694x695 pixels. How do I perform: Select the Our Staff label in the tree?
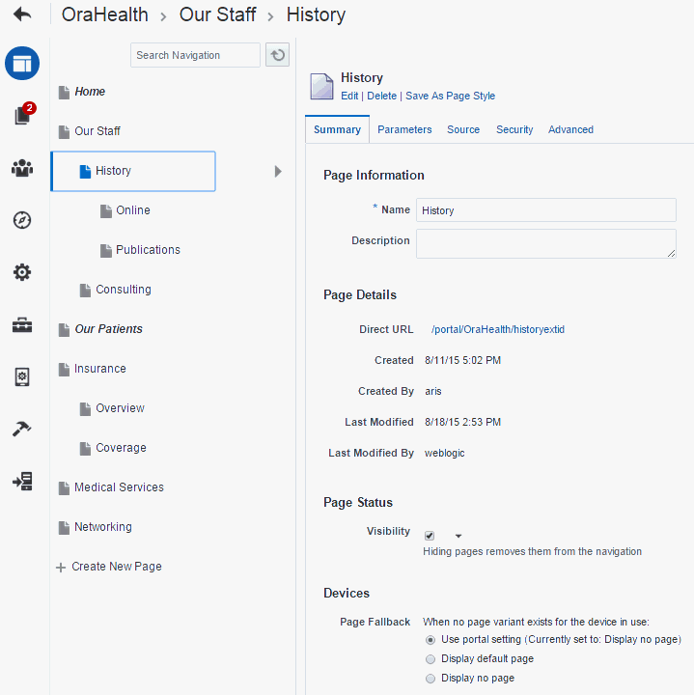click(x=97, y=131)
